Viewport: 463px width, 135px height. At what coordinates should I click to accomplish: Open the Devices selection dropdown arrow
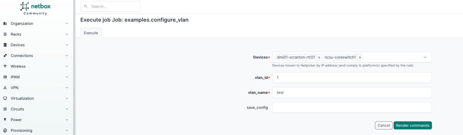click(425, 57)
